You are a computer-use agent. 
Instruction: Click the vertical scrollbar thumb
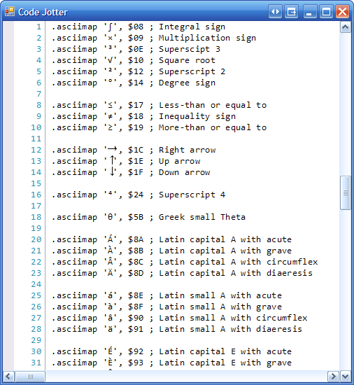346,192
